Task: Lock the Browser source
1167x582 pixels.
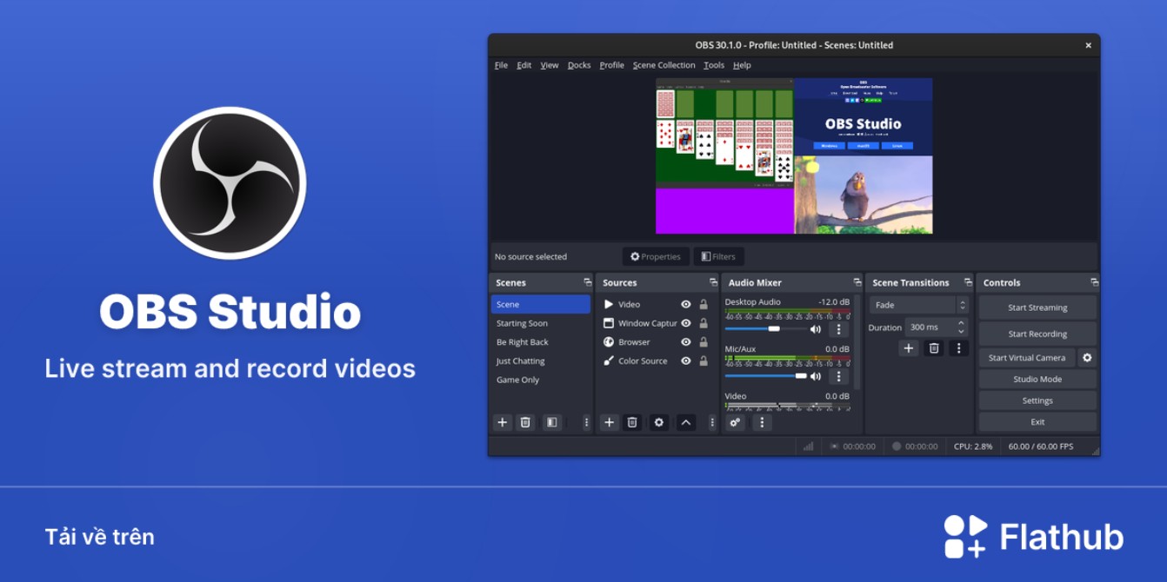Action: (x=704, y=342)
